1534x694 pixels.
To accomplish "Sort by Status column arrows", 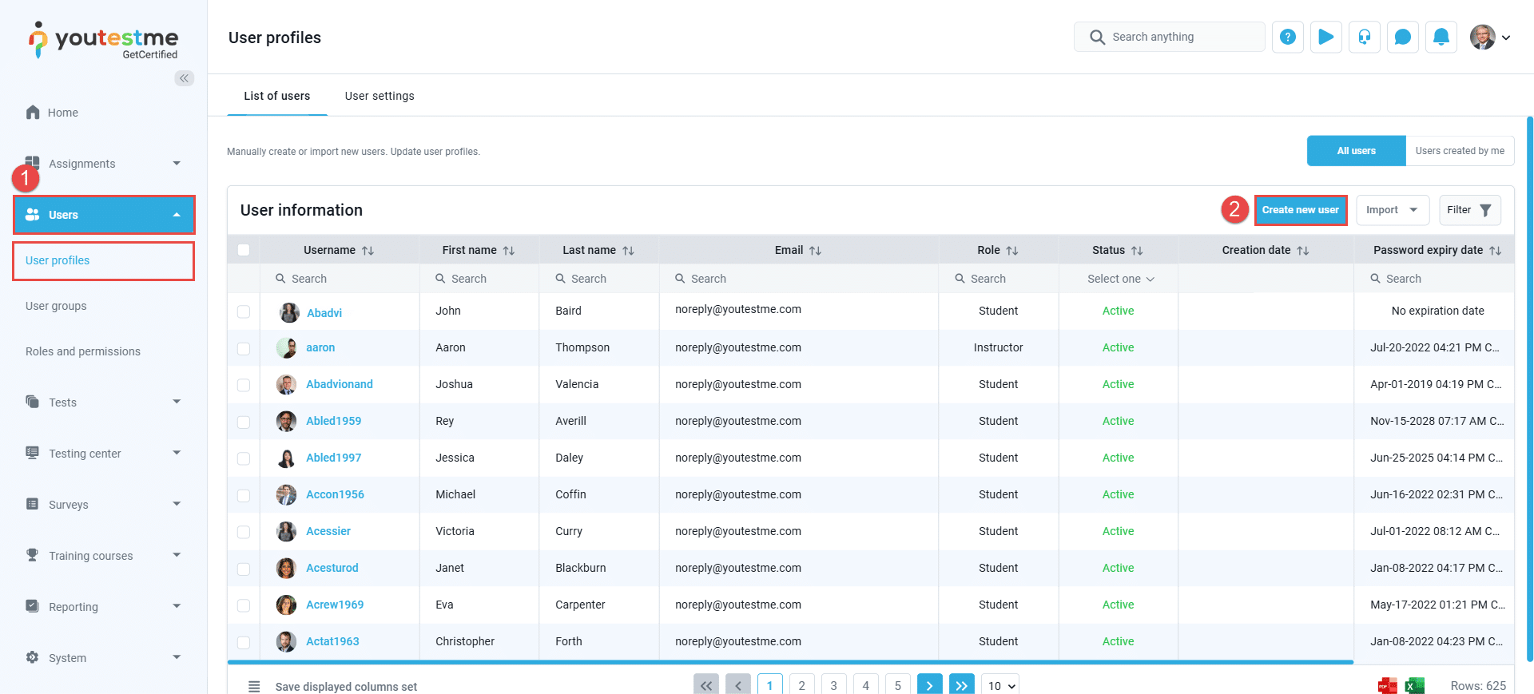I will click(x=1137, y=251).
